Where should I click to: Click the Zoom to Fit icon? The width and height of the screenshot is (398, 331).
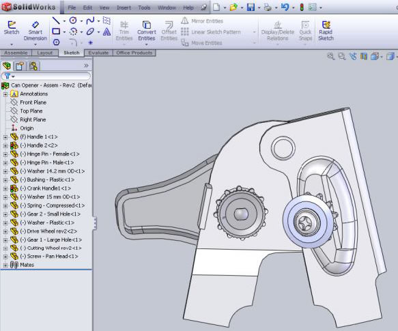click(x=330, y=56)
